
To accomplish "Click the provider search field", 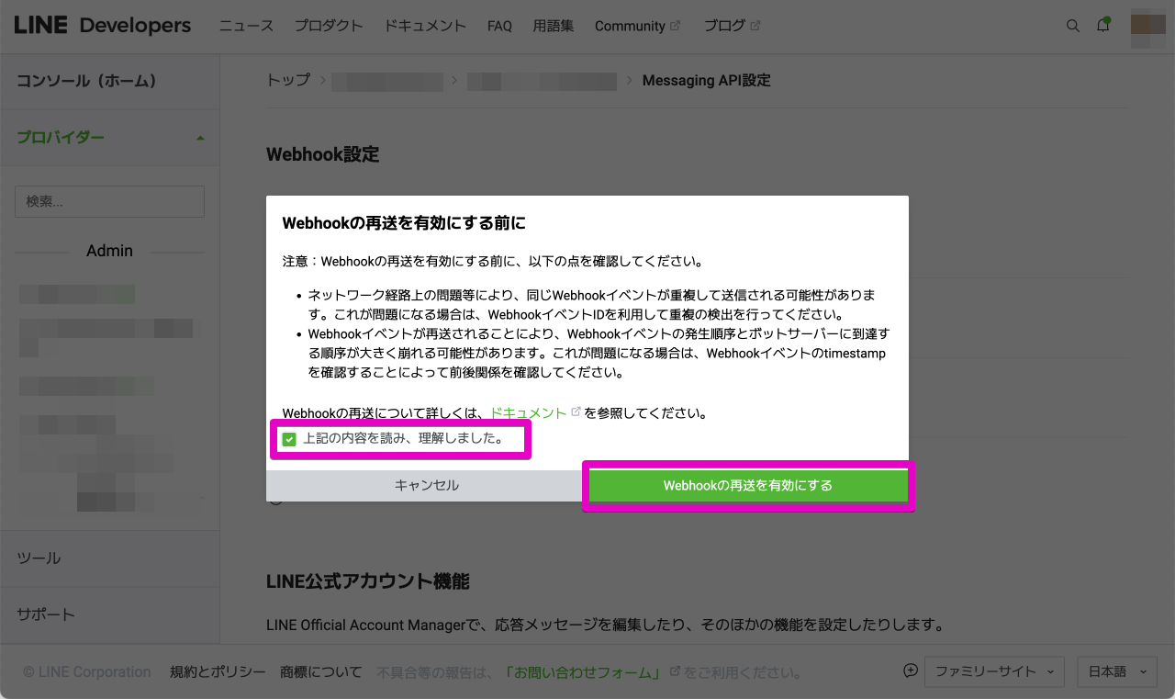I will tap(109, 201).
